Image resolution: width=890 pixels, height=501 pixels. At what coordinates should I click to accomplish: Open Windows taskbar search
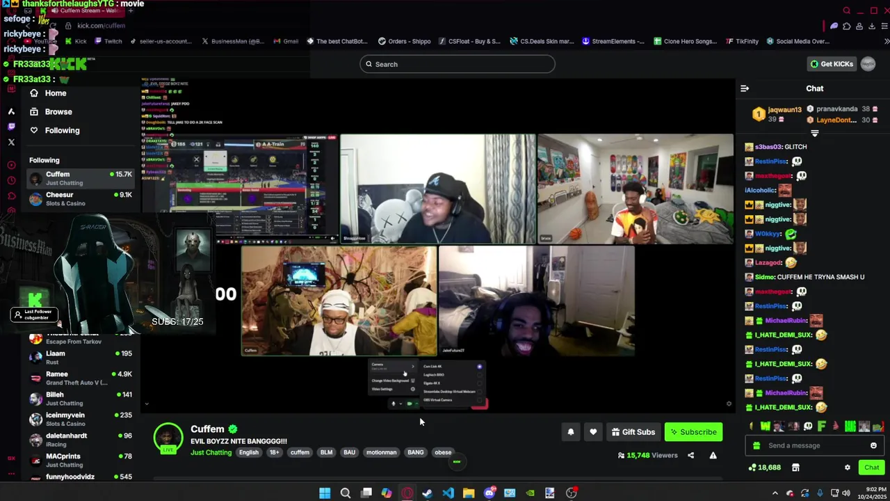(345, 493)
